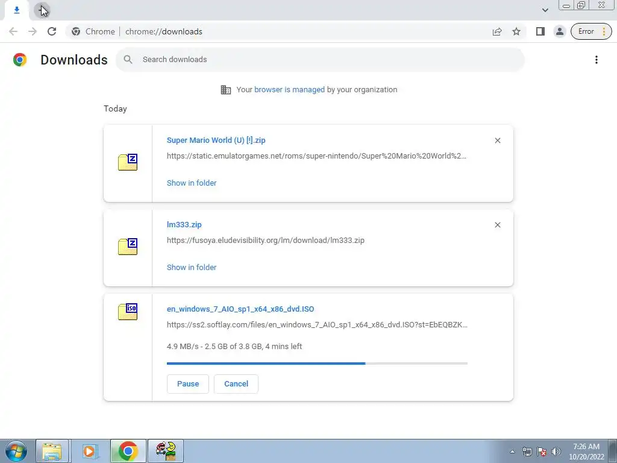Click the download speed status text
The image size is (617, 463).
234,347
